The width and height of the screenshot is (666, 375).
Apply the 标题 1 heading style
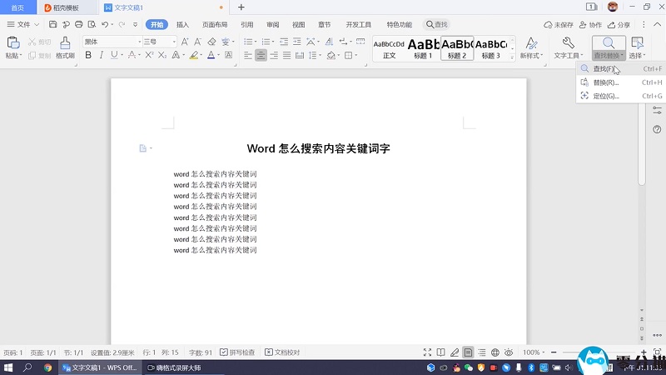(423, 47)
